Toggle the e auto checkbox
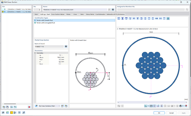This screenshot has width=191, height=116. (60, 64)
